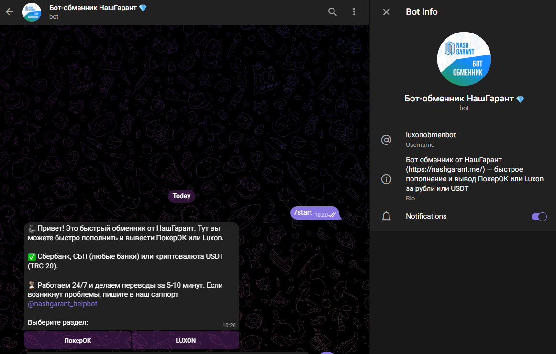This screenshot has width=556, height=354.
Task: Click the Today date badge
Action: coord(181,196)
